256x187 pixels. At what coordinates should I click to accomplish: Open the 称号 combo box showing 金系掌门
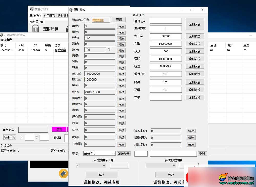[x=99, y=153]
